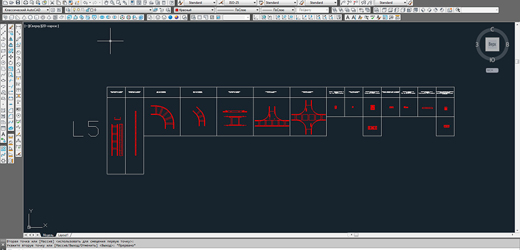
Task: Open the ПоСлою linetype dropdown
Action: (x=236, y=10)
